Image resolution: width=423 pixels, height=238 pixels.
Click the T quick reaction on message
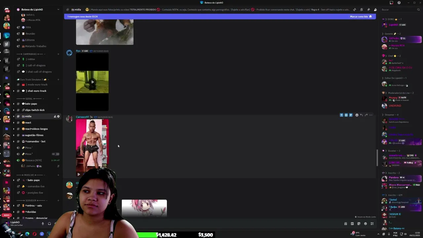(341, 115)
